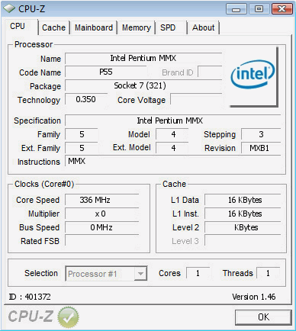
Task: Click the empty Rated FSB field
Action: point(101,241)
